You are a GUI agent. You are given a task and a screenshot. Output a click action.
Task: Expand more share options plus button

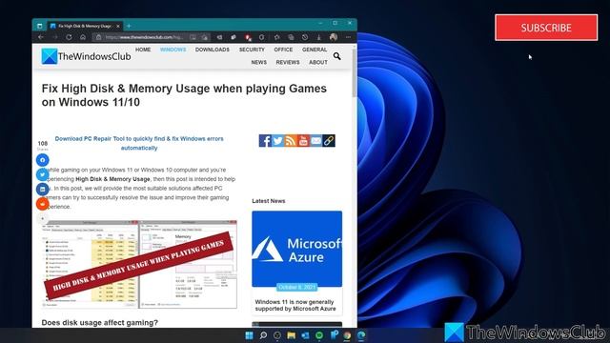pos(43,218)
